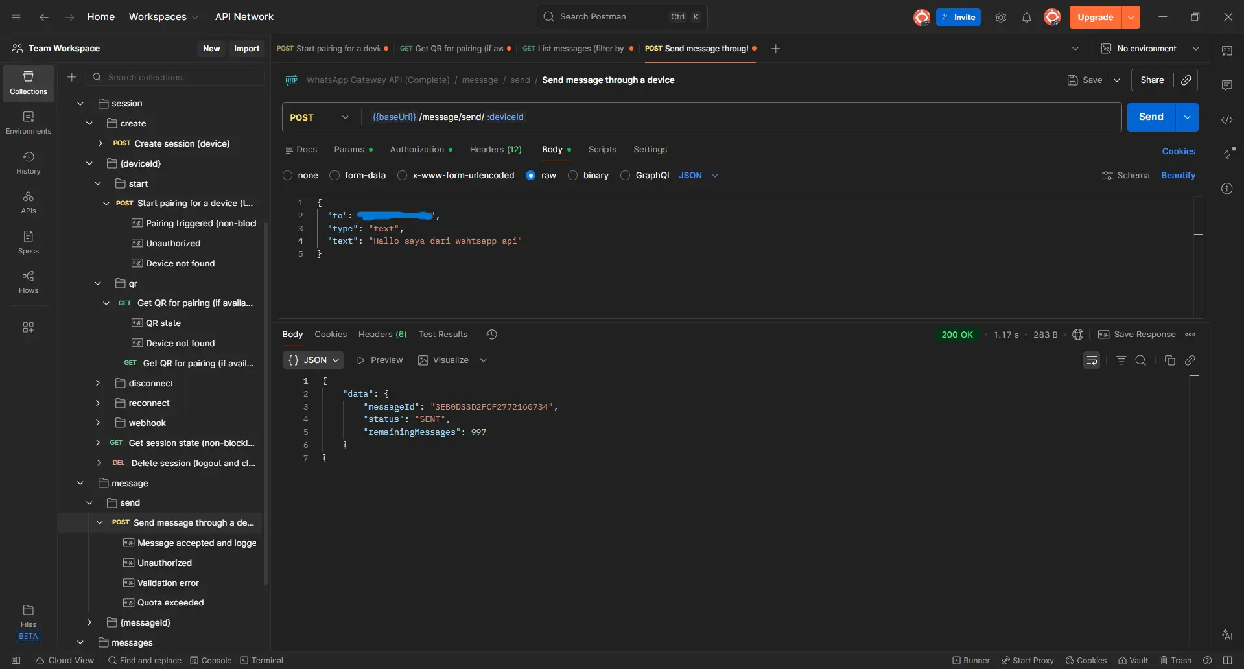Click the Import button
This screenshot has height=669, width=1244.
pyautogui.click(x=247, y=49)
